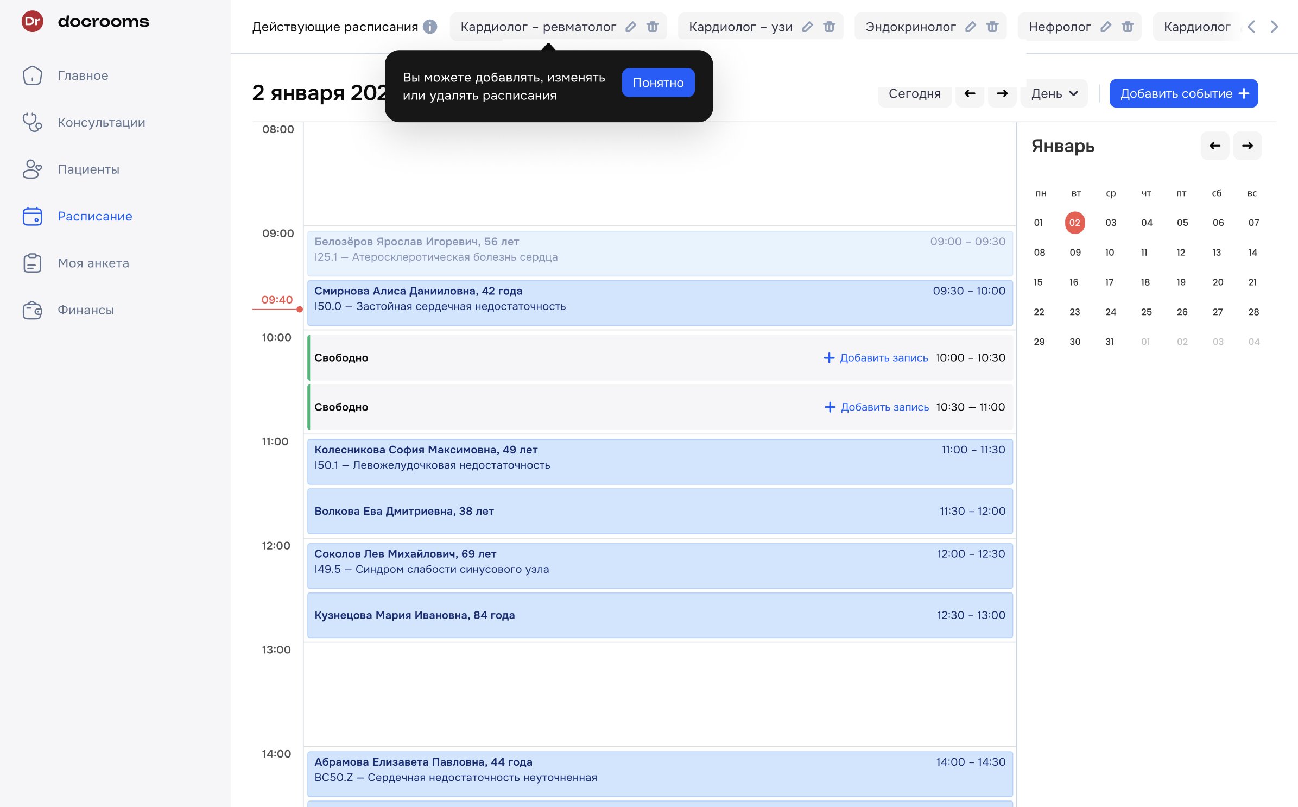Open Абрамова Елизавета Павловна appointment
Image resolution: width=1298 pixels, height=807 pixels.
[x=660, y=774]
